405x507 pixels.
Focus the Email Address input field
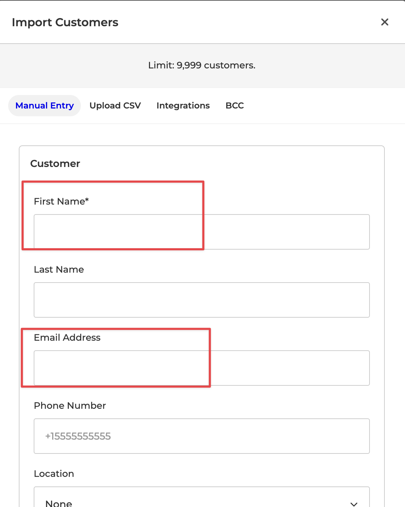pyautogui.click(x=201, y=368)
